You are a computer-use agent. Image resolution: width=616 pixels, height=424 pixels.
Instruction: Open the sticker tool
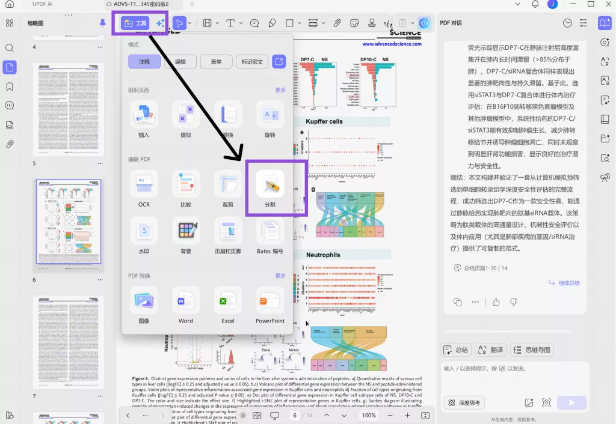point(354,23)
